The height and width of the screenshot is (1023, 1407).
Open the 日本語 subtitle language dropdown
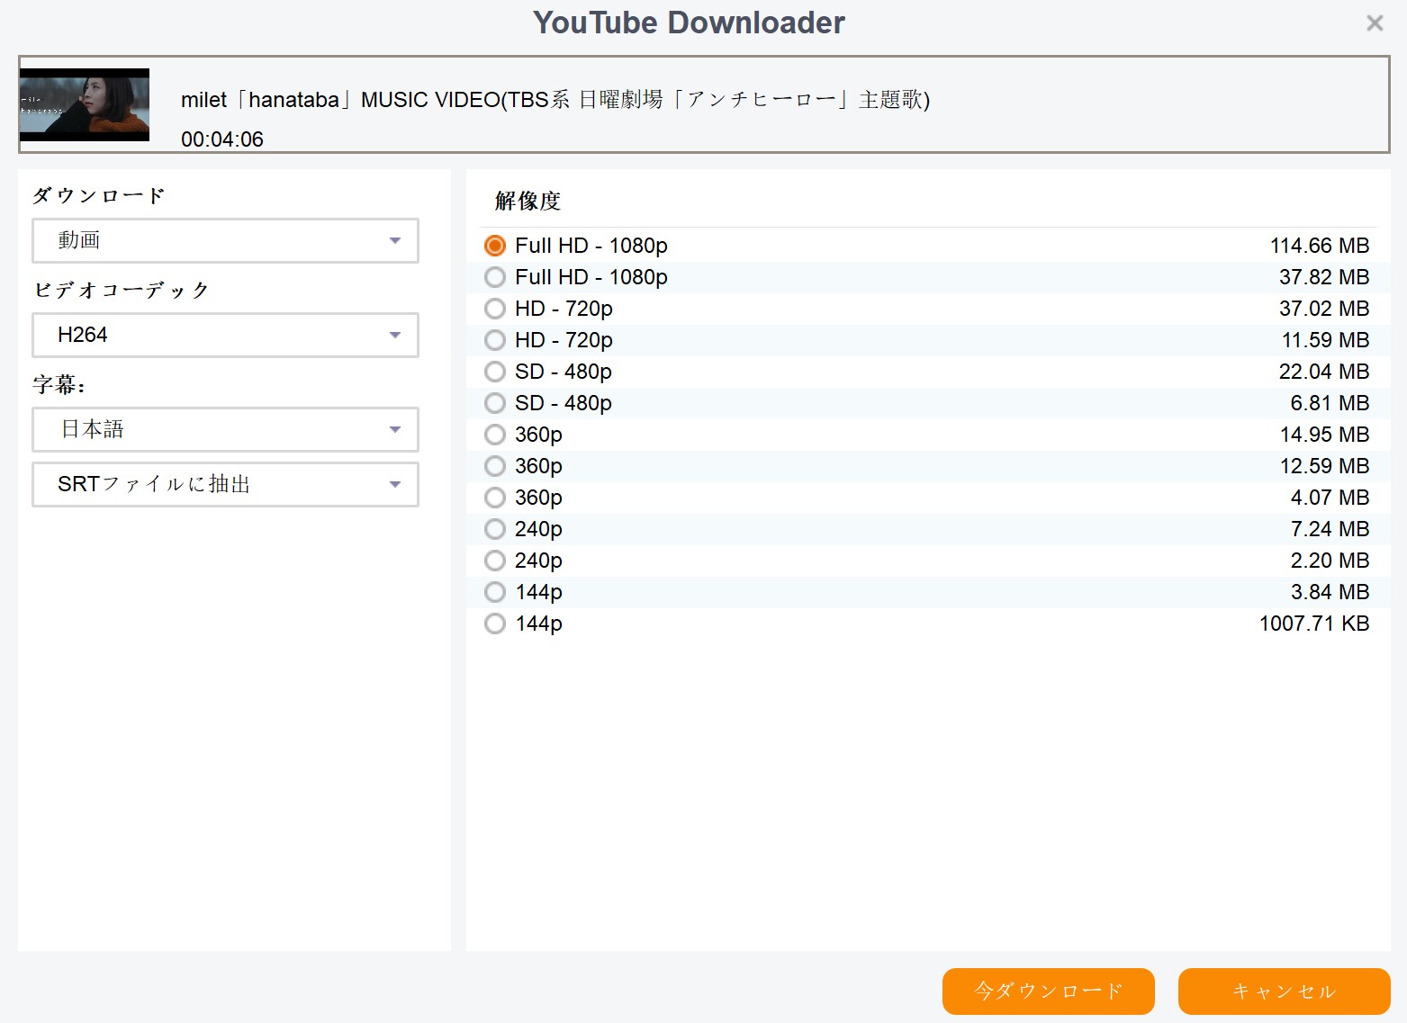pos(225,429)
